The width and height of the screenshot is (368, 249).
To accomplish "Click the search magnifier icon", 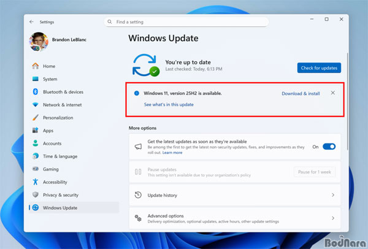I will 110,22.
